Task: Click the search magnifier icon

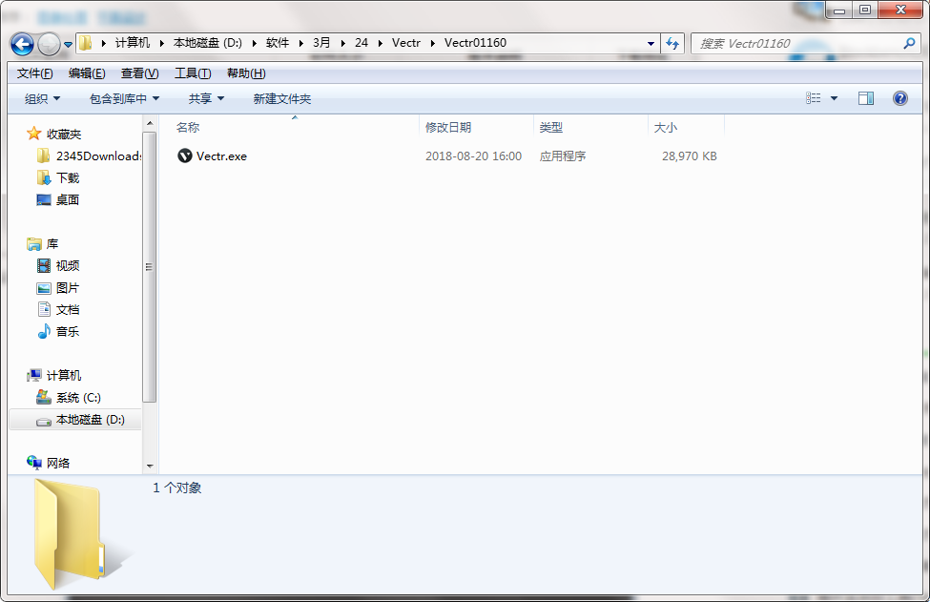Action: (909, 44)
